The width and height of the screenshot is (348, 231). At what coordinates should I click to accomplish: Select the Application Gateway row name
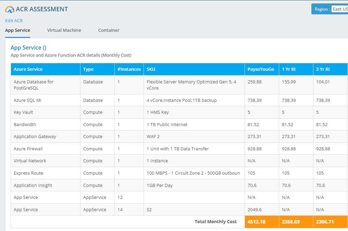pos(35,137)
